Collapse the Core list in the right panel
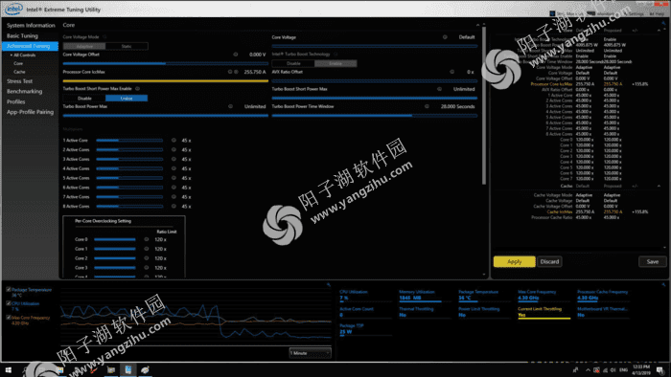The image size is (671, 377). [659, 31]
